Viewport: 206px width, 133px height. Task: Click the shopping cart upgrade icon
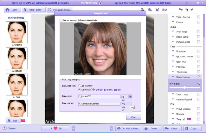click(93, 90)
